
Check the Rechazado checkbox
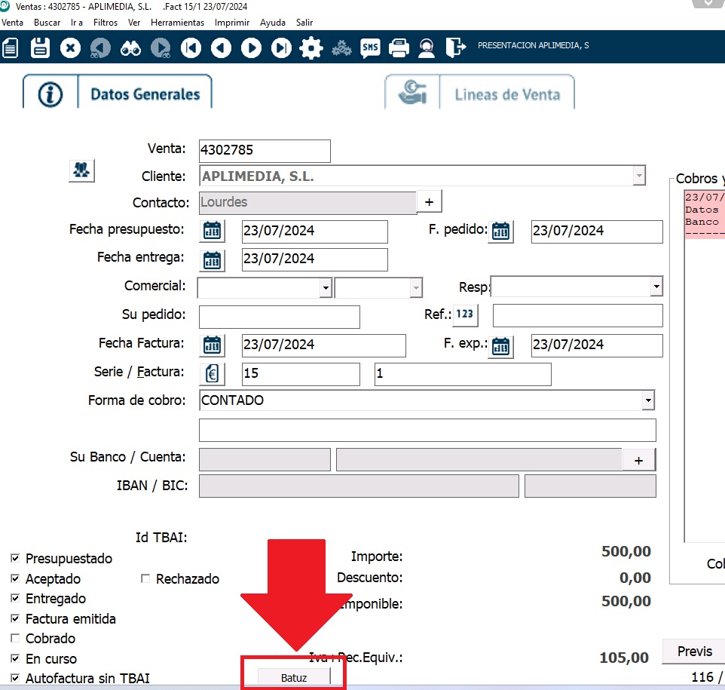146,579
